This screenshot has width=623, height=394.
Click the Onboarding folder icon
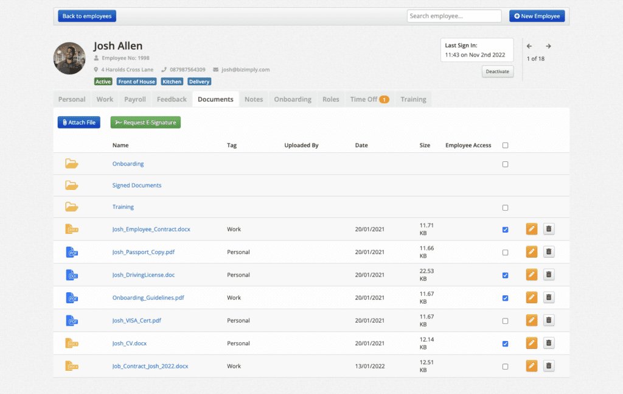(x=72, y=164)
